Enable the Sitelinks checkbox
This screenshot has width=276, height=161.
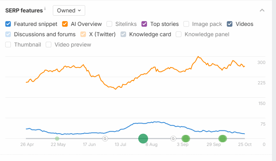tap(109, 24)
